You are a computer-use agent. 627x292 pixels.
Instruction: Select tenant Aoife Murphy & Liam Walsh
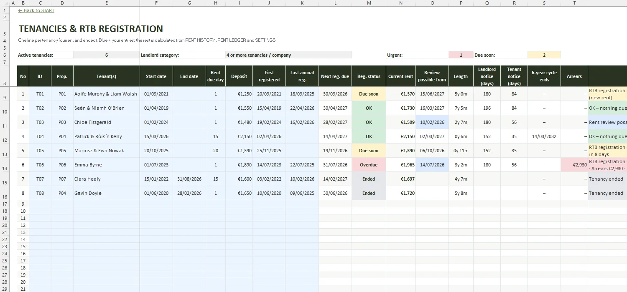107,94
